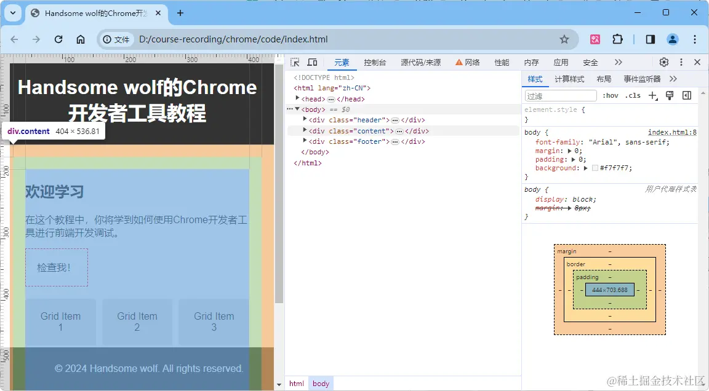709x391 pixels.
Task: Open the Extensions puzzle icon
Action: (x=618, y=39)
